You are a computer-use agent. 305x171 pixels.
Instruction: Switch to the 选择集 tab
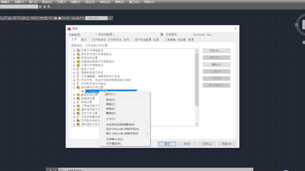pyautogui.click(x=182, y=40)
